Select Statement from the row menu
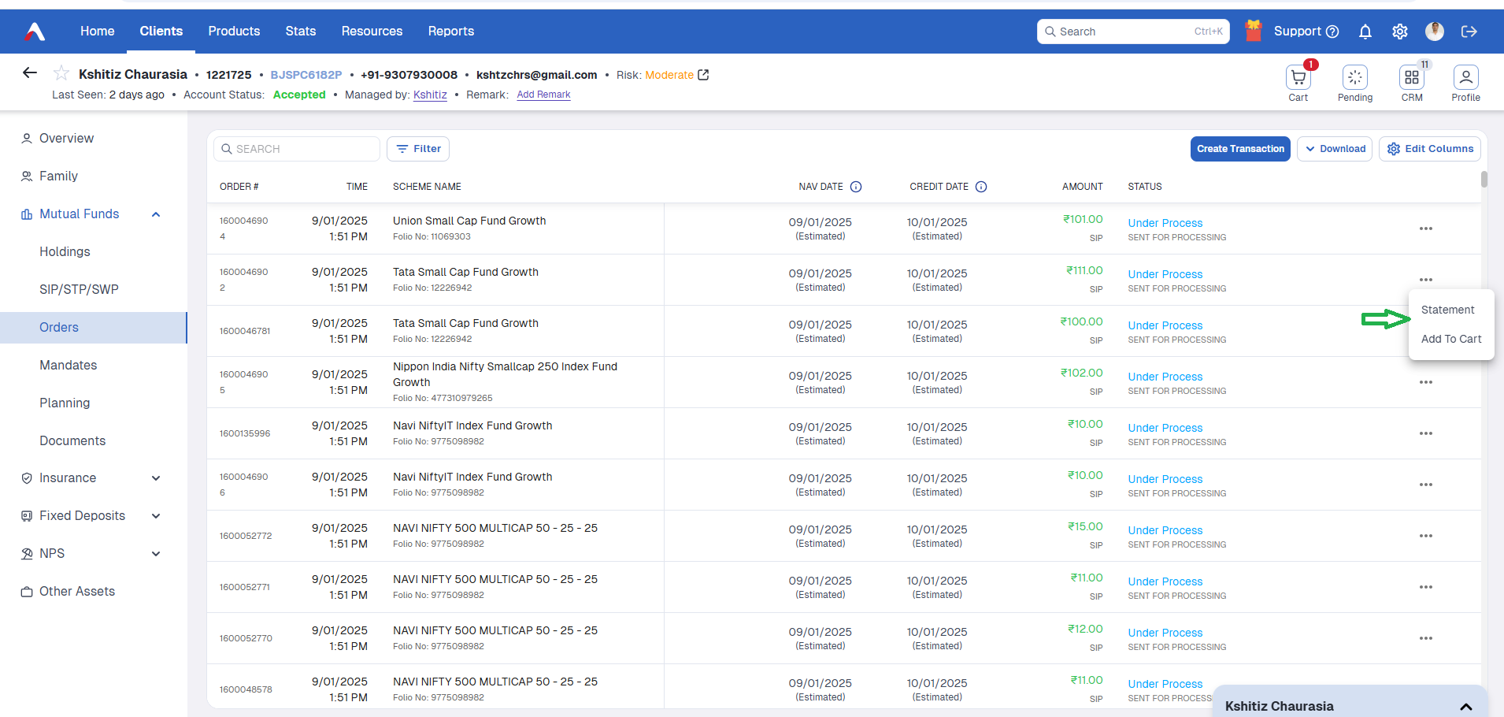The height and width of the screenshot is (717, 1504). coord(1447,310)
